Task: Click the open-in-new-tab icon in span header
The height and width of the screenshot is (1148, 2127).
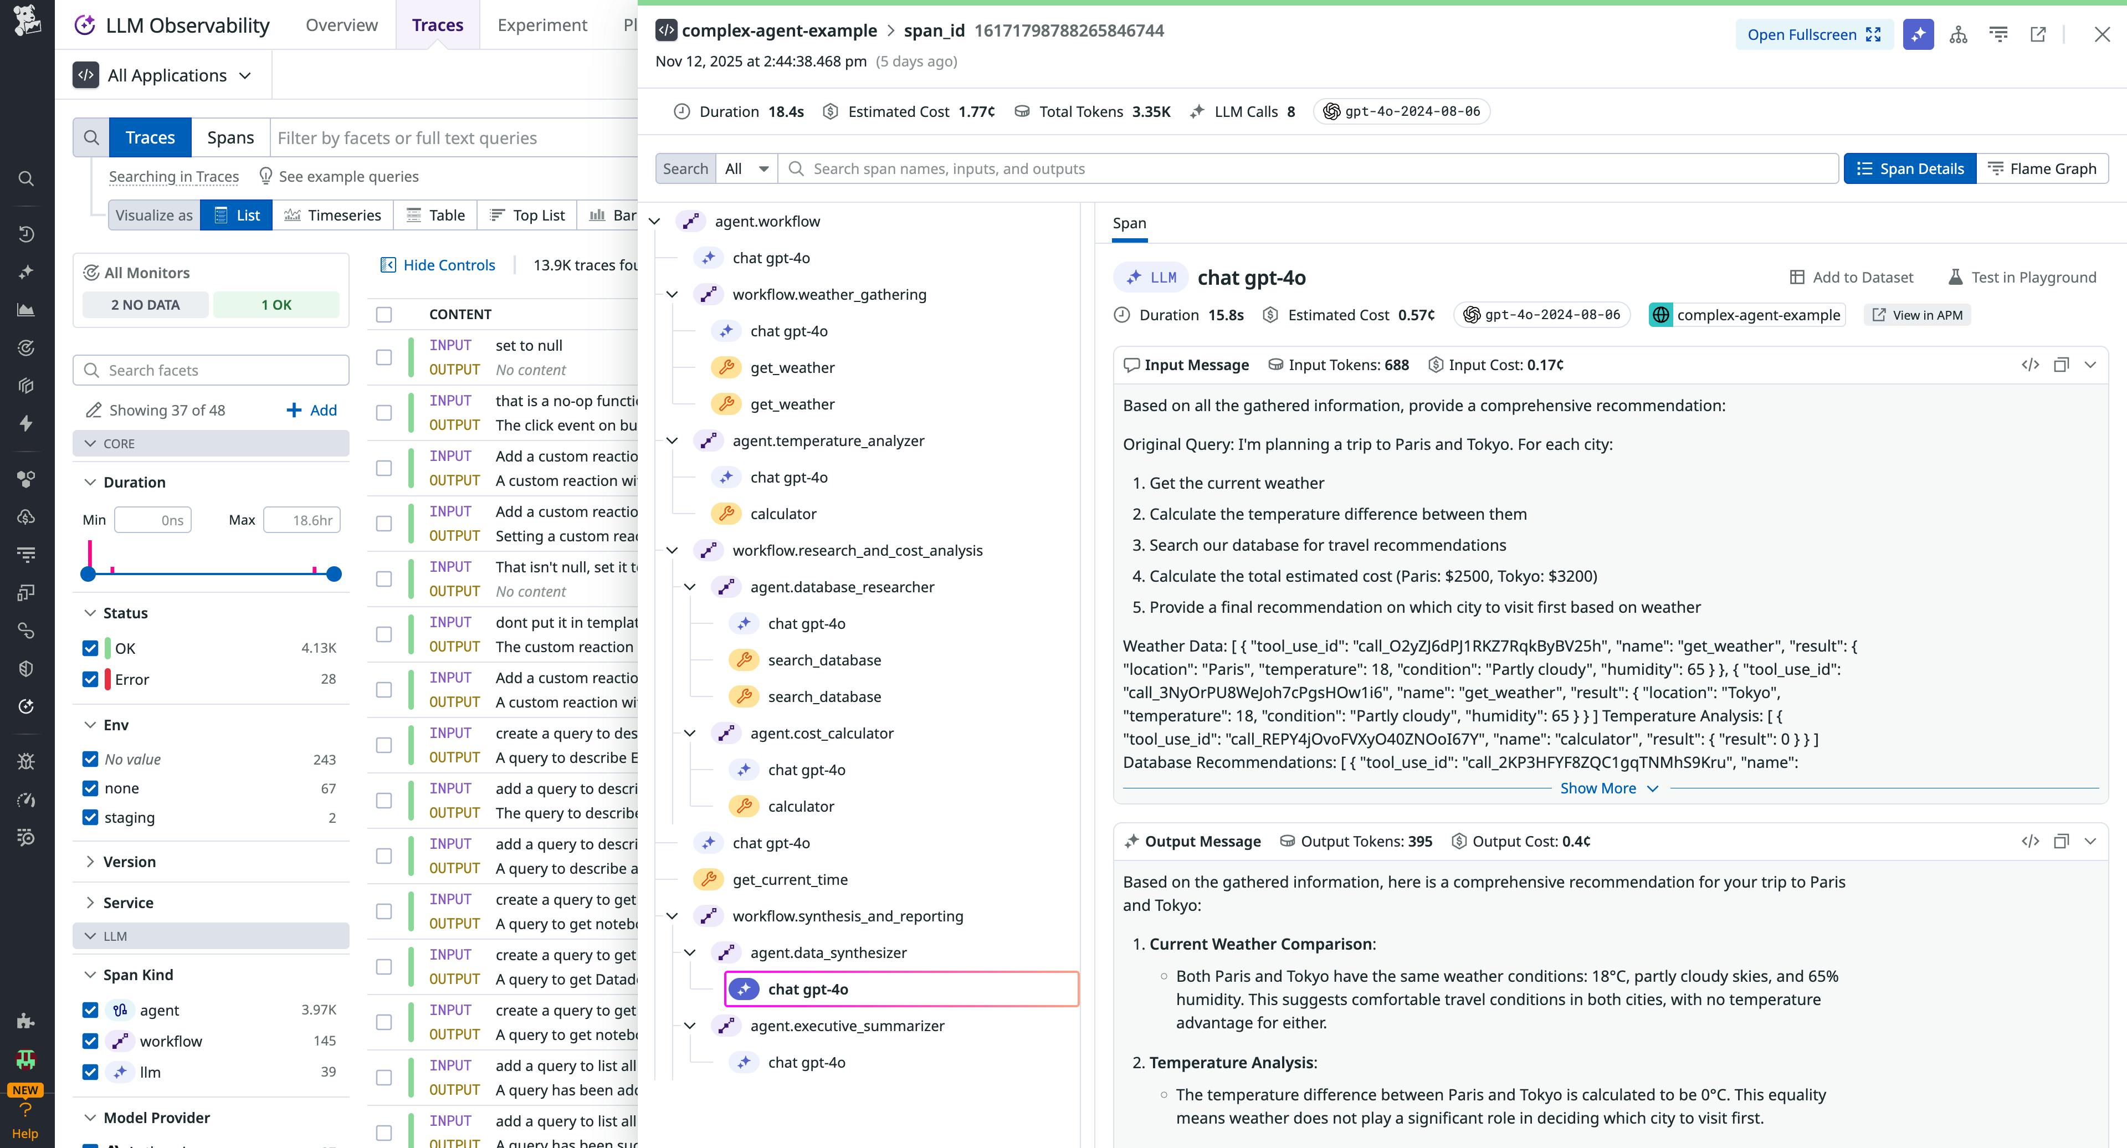Action: [x=2039, y=34]
